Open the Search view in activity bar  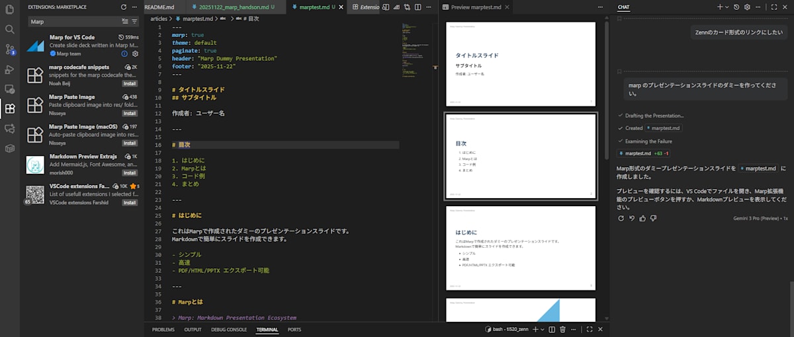tap(9, 29)
